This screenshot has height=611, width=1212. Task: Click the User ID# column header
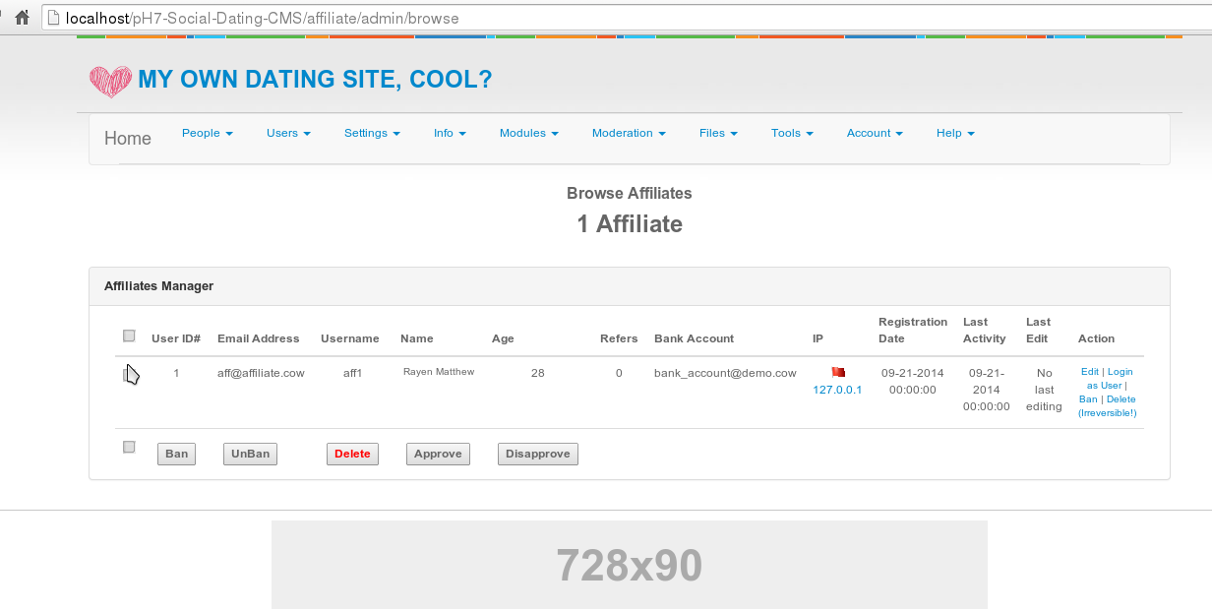(176, 338)
